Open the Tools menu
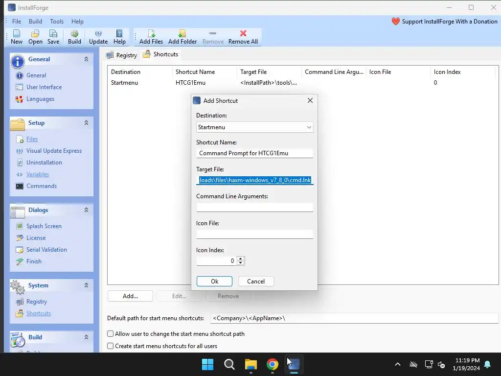Image resolution: width=501 pixels, height=376 pixels. click(x=57, y=22)
